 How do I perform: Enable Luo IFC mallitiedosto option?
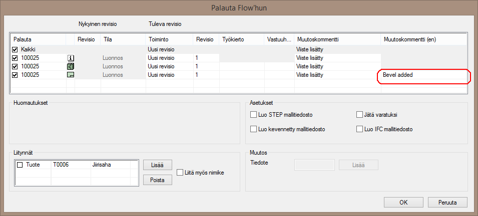pyautogui.click(x=359, y=129)
